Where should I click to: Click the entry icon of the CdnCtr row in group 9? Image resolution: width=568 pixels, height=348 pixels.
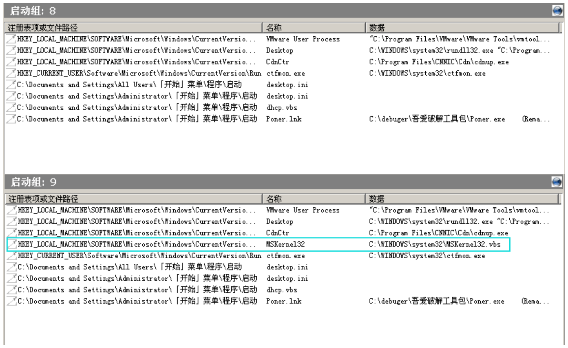click(12, 233)
